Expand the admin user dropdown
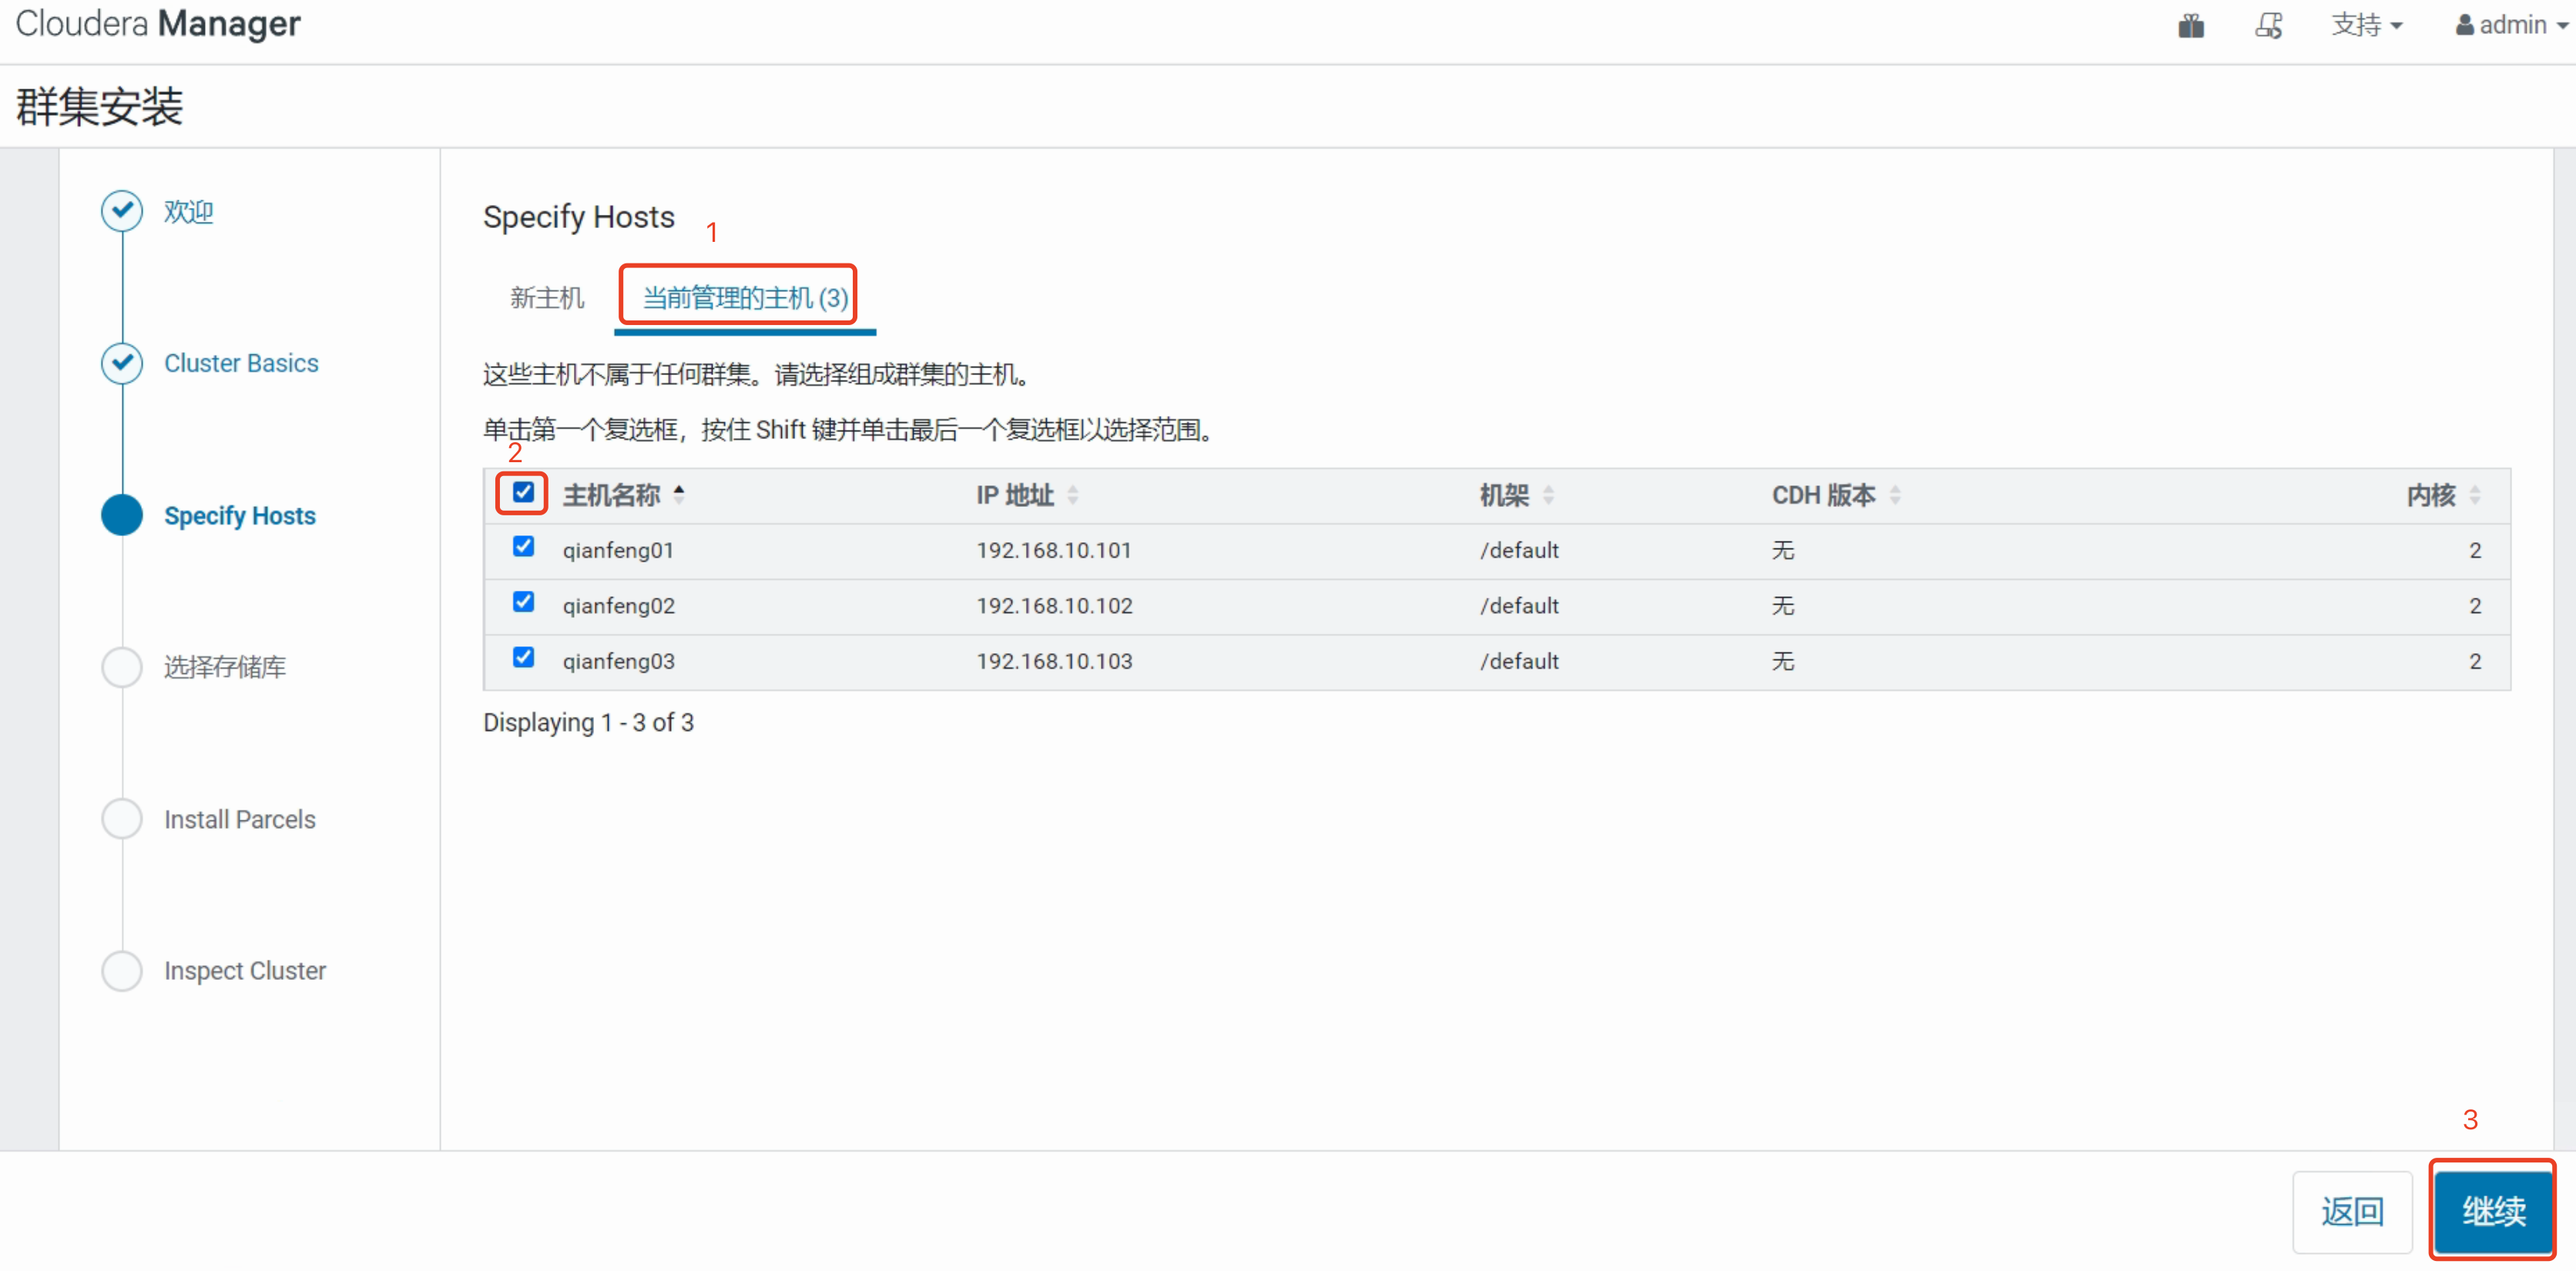Image resolution: width=2576 pixels, height=1271 pixels. 2511,25
